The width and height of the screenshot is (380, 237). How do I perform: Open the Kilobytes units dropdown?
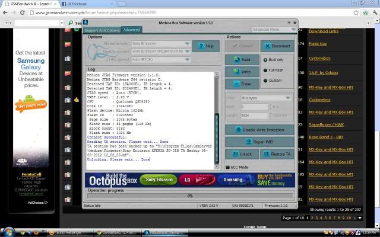tap(266, 98)
